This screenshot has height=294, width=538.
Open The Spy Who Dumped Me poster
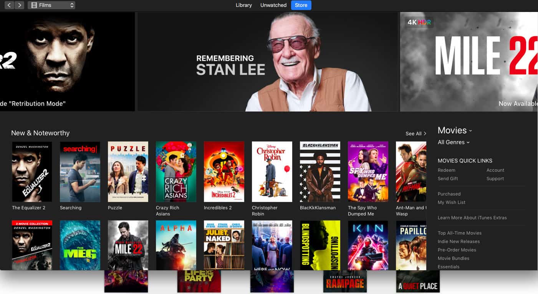[x=368, y=172]
